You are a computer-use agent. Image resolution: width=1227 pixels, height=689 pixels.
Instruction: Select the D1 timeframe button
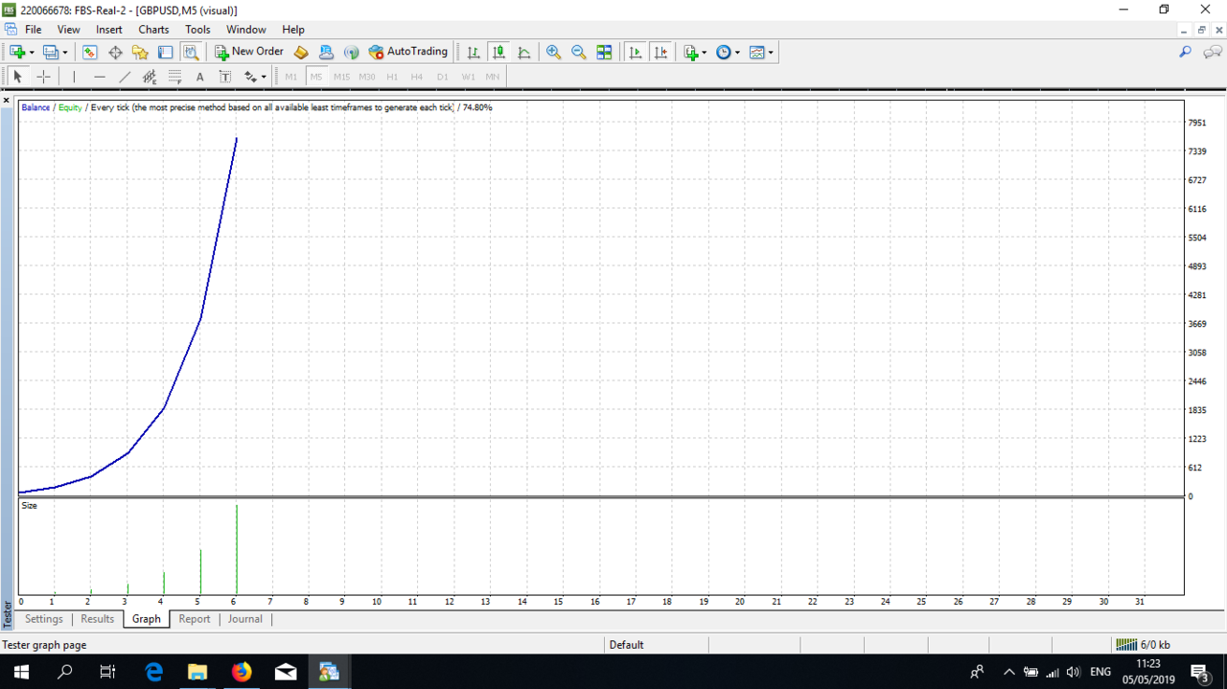point(442,77)
